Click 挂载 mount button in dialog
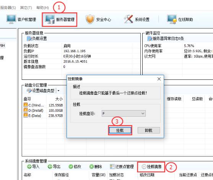The width and height of the screenshot is (213, 180). 120,130
